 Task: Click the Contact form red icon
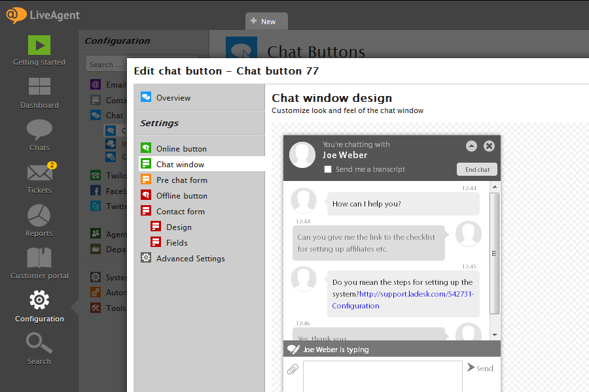coord(146,211)
